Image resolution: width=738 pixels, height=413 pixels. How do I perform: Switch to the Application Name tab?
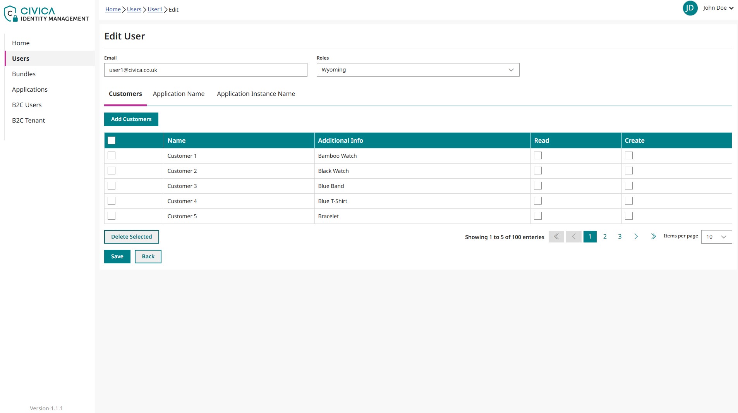[x=178, y=94]
